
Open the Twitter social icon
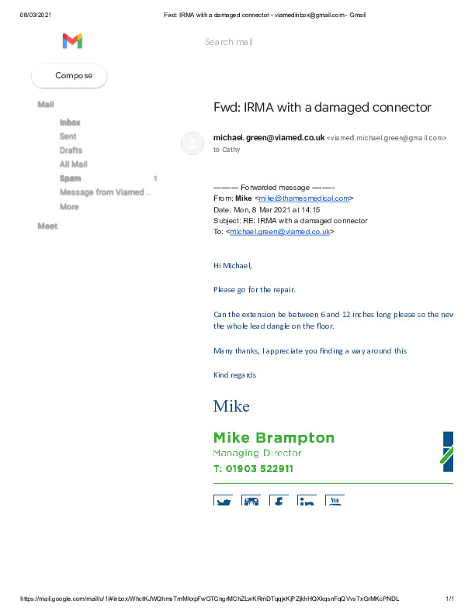point(224,501)
